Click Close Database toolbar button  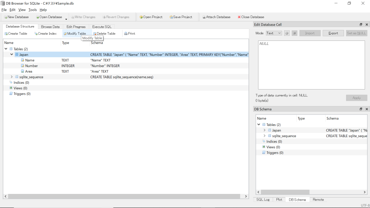pos(251,17)
